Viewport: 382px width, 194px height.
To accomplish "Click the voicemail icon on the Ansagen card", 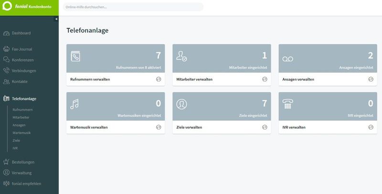I will [288, 59].
